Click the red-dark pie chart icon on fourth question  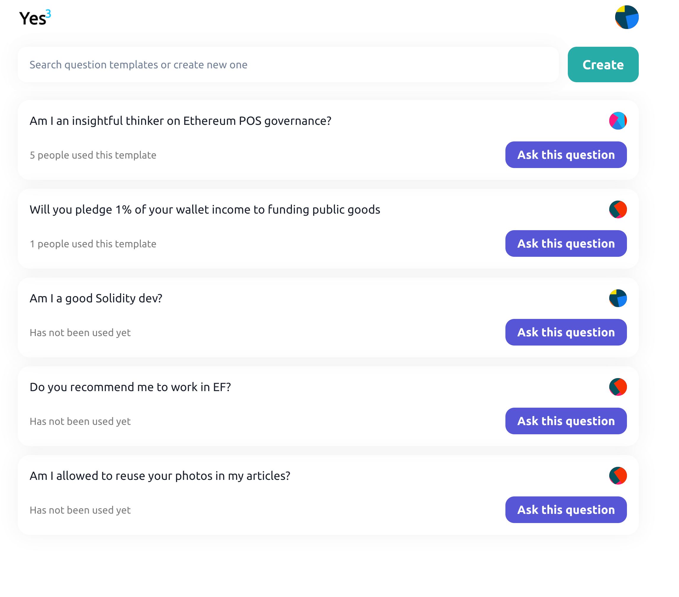[617, 387]
